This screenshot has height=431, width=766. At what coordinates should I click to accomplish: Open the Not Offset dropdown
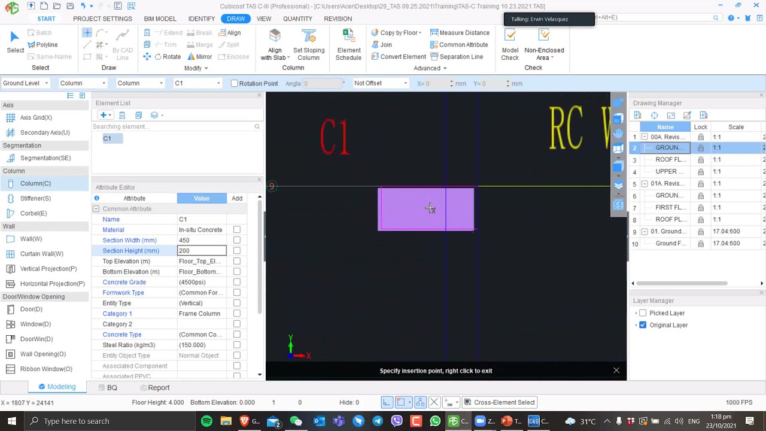click(381, 83)
